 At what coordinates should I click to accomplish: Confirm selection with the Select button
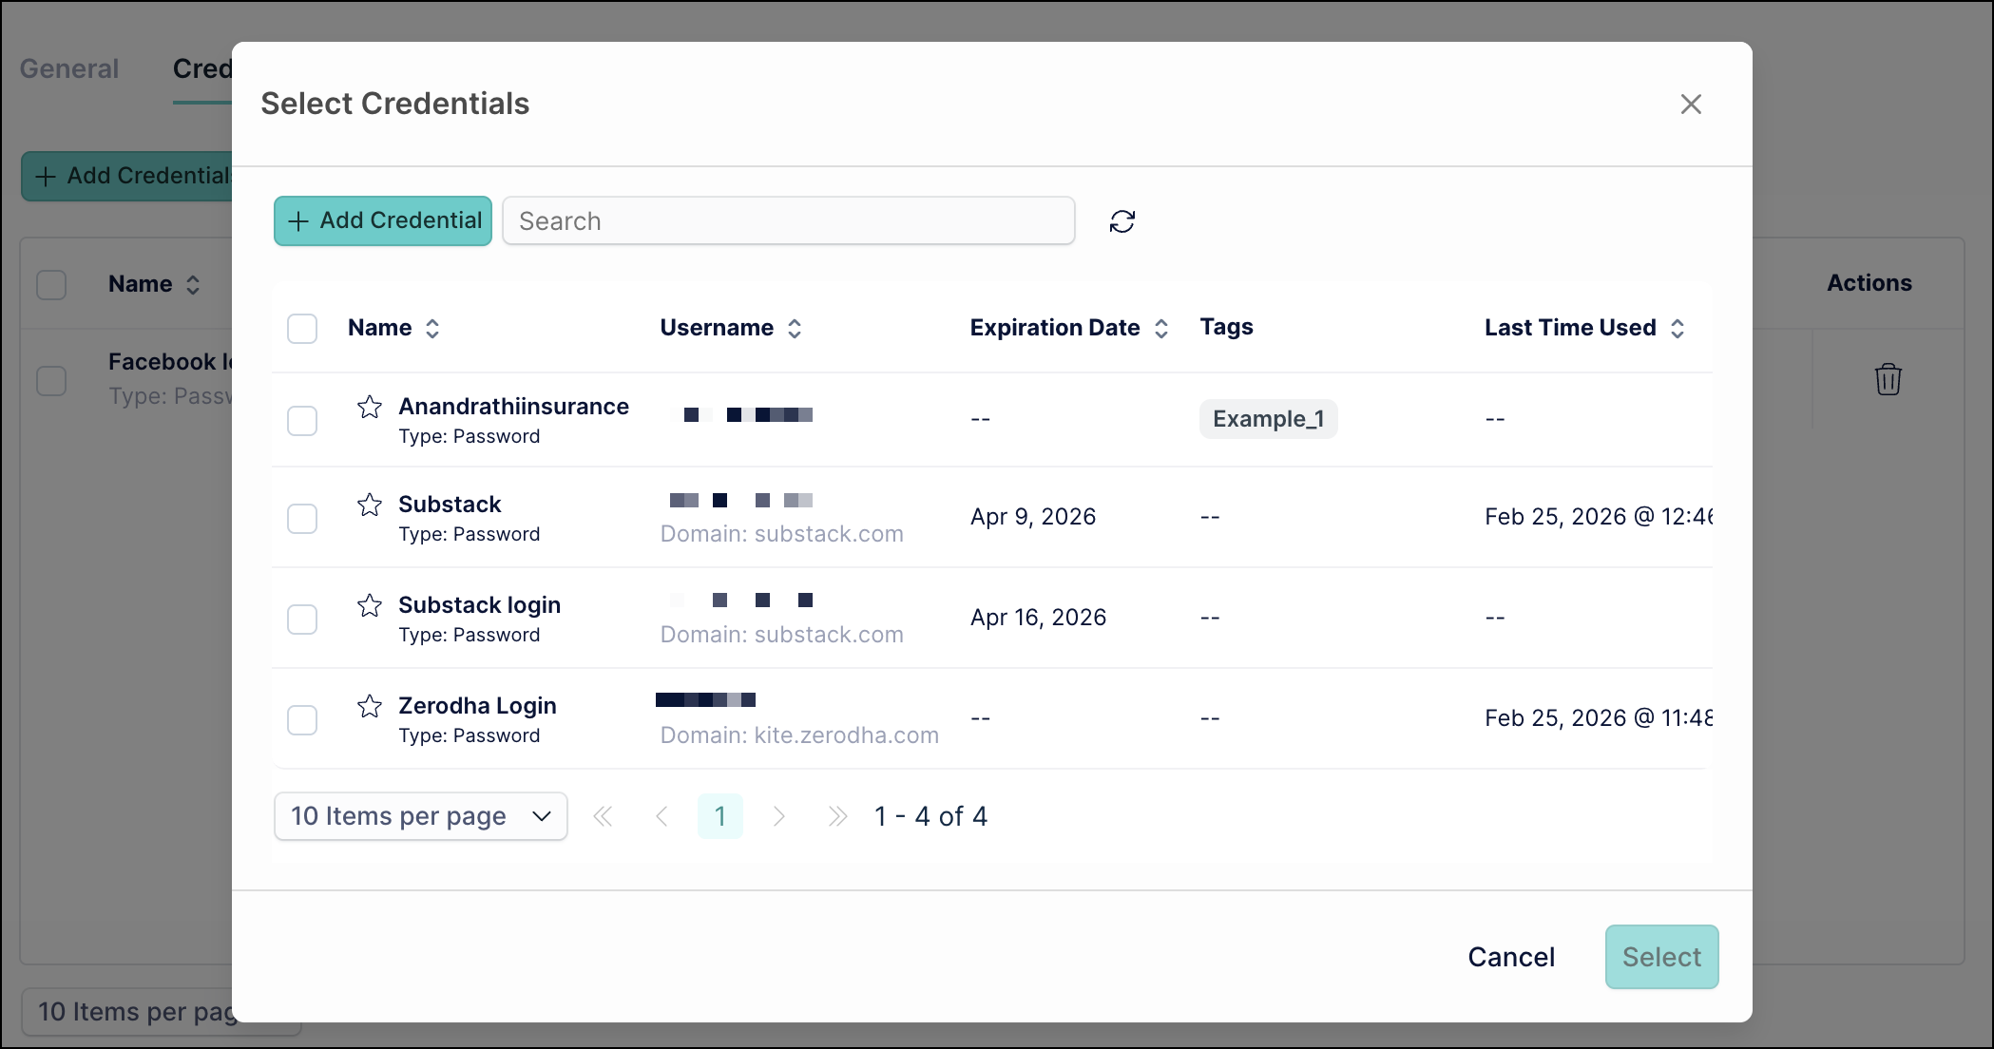coord(1661,957)
